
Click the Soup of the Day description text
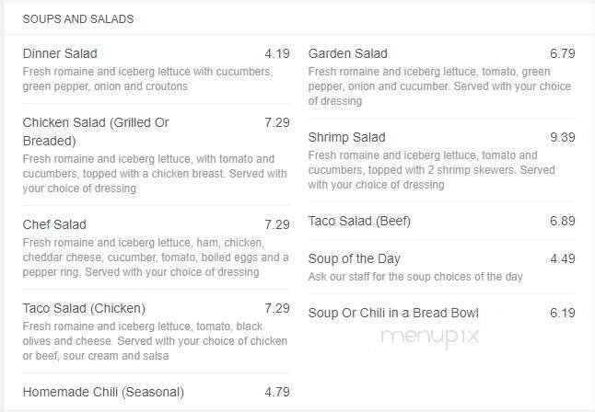coord(415,277)
